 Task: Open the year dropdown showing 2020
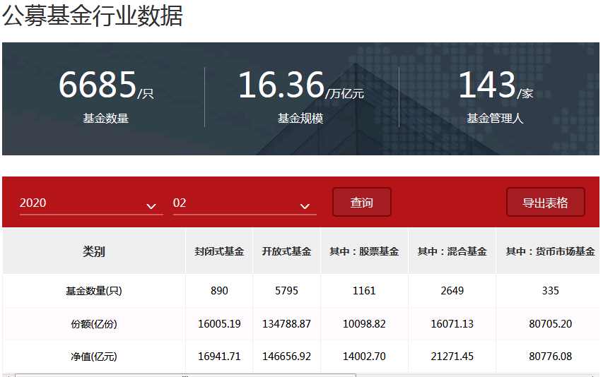(91, 203)
